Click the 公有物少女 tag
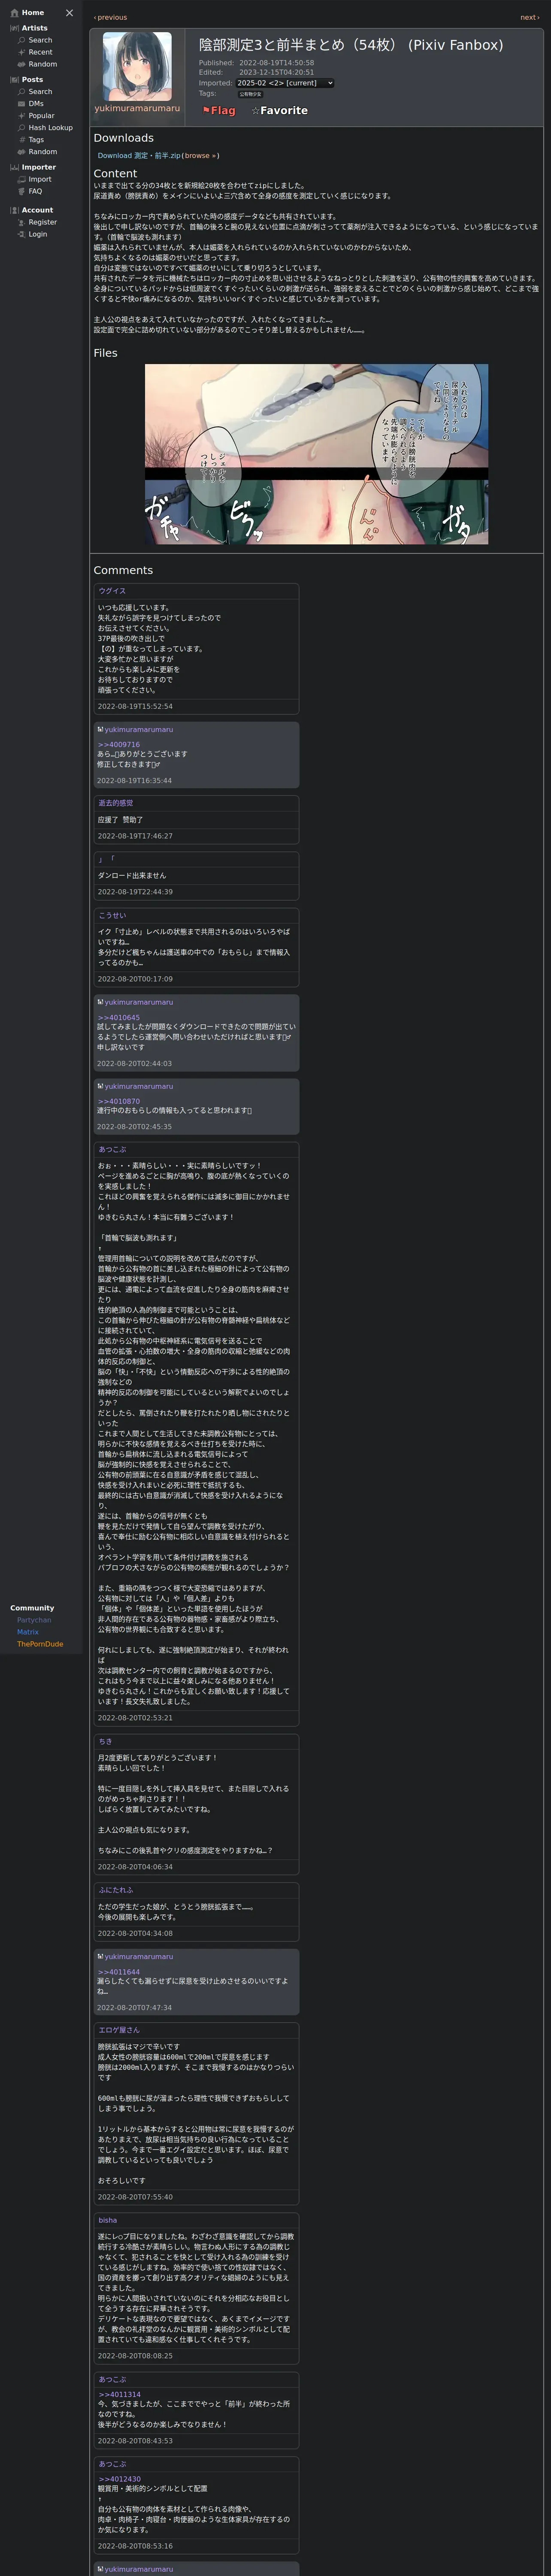The height and width of the screenshot is (2576, 551). point(250,94)
